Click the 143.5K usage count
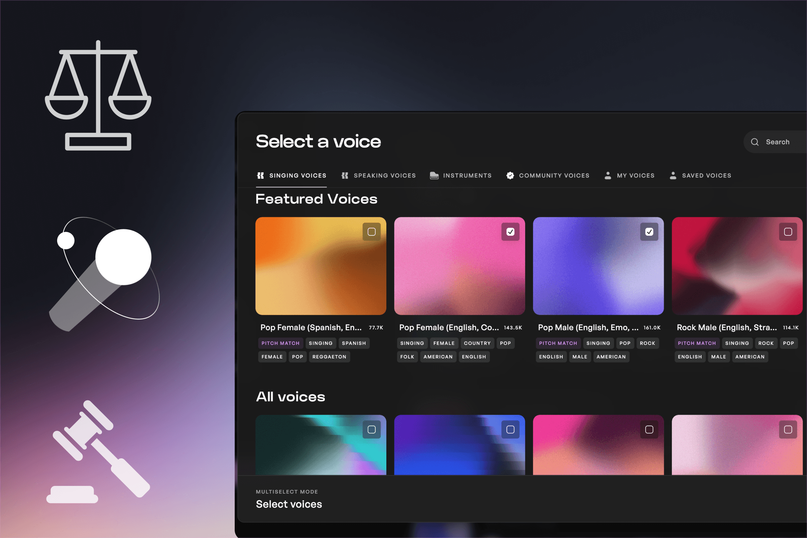The height and width of the screenshot is (538, 807). tap(513, 328)
